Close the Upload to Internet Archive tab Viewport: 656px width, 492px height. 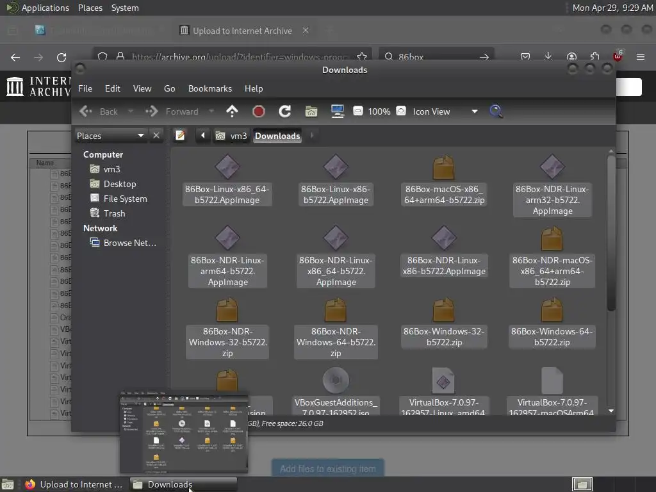[x=306, y=30]
